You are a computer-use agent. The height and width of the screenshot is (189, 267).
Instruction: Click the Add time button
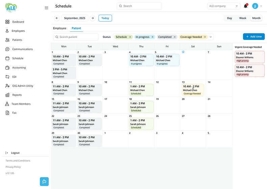pos(254,37)
